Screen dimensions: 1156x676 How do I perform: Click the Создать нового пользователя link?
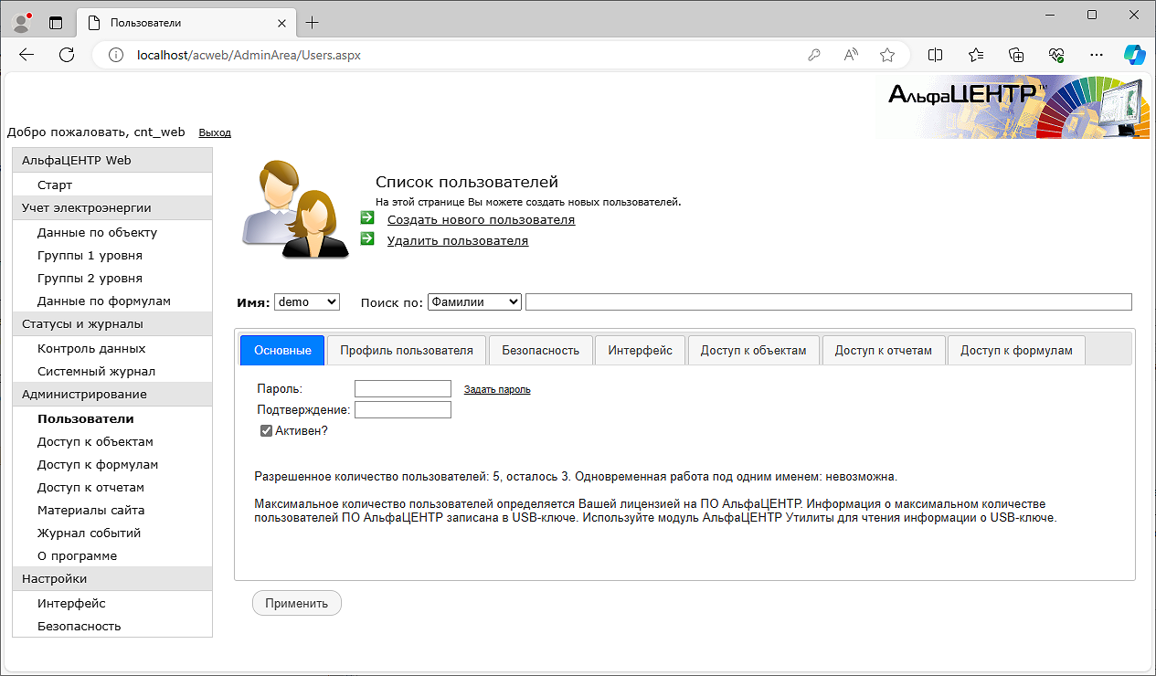[481, 219]
